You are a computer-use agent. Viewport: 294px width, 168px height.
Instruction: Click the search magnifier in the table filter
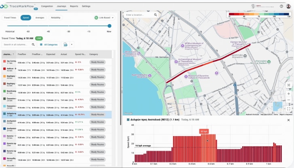pos(33,44)
